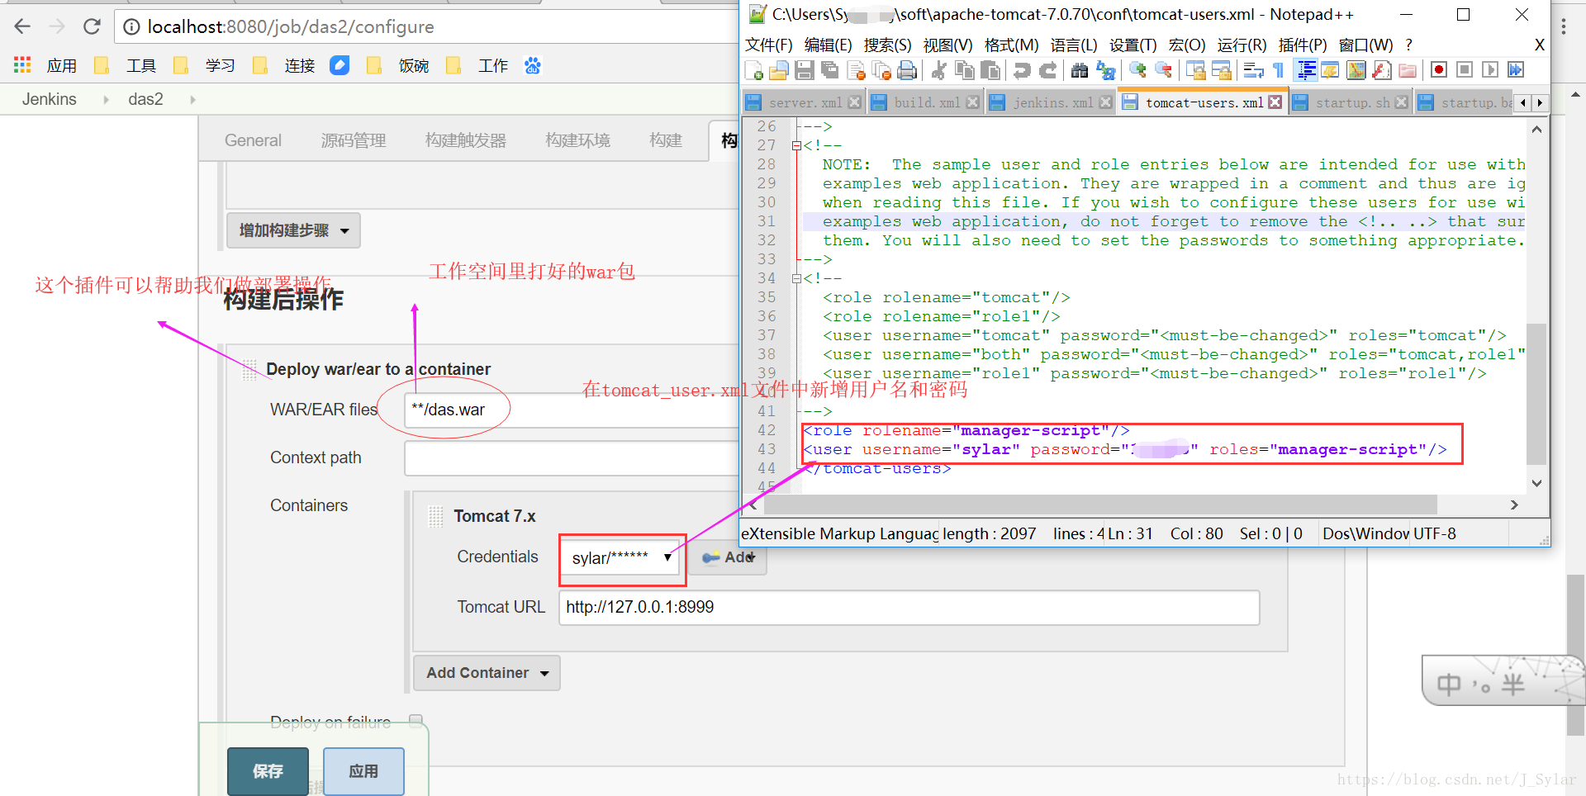Open the Document Map icon in Notepad++
1586x796 pixels.
[x=1356, y=70]
